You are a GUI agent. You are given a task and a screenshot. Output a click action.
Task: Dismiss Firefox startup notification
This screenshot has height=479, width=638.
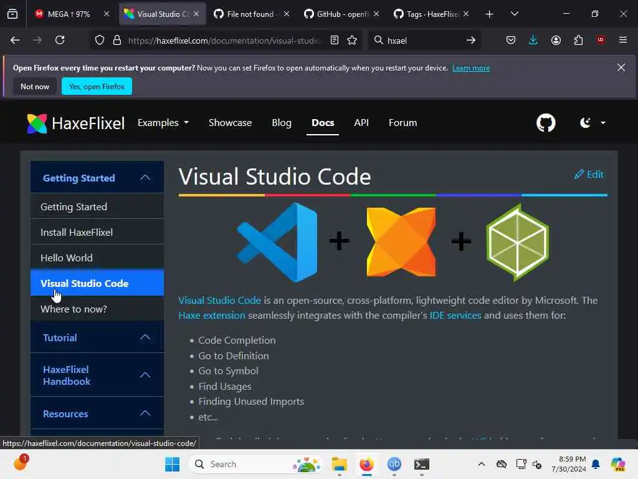621,67
